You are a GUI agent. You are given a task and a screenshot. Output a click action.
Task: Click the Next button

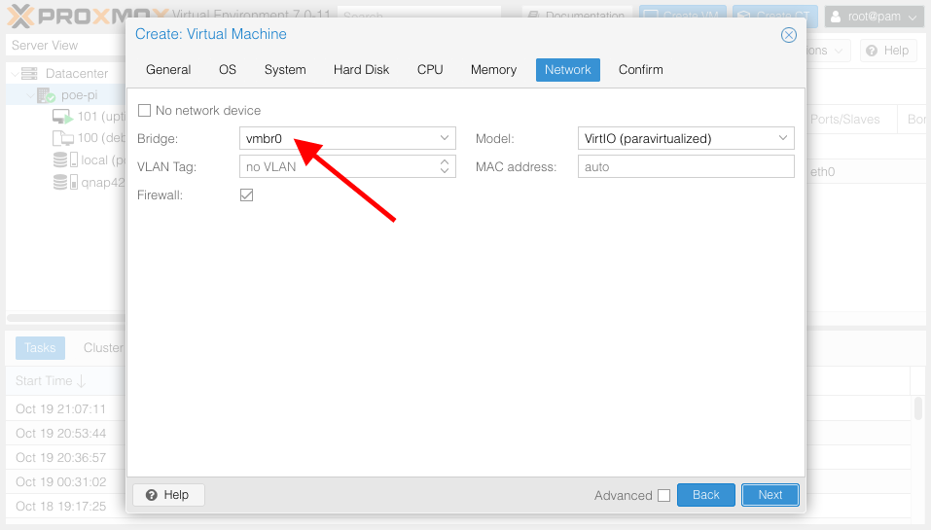(770, 495)
